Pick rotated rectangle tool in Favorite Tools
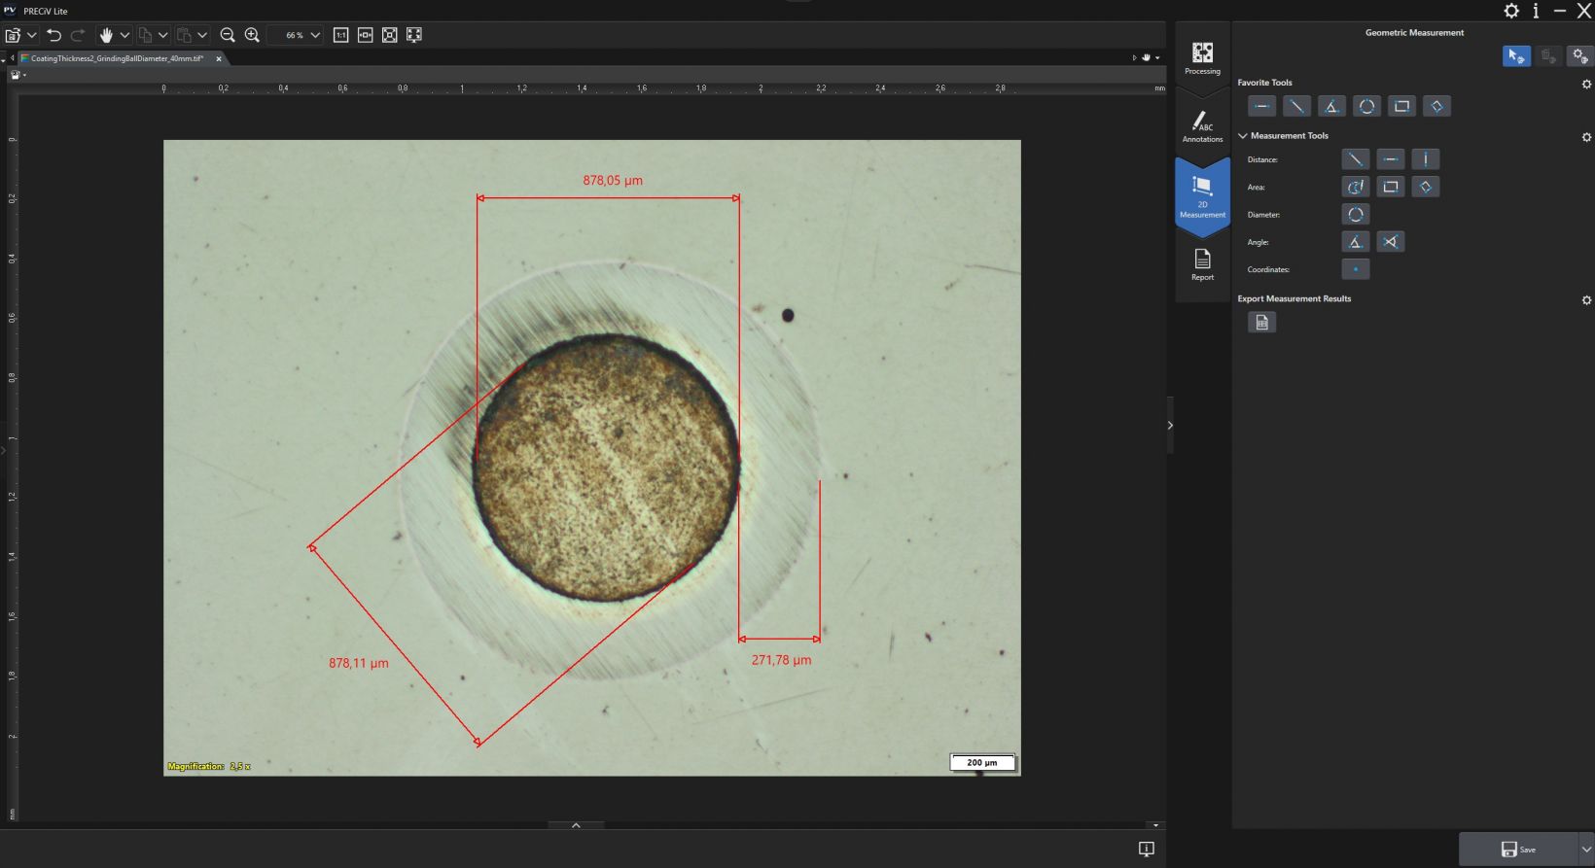1595x868 pixels. pyautogui.click(x=1436, y=106)
